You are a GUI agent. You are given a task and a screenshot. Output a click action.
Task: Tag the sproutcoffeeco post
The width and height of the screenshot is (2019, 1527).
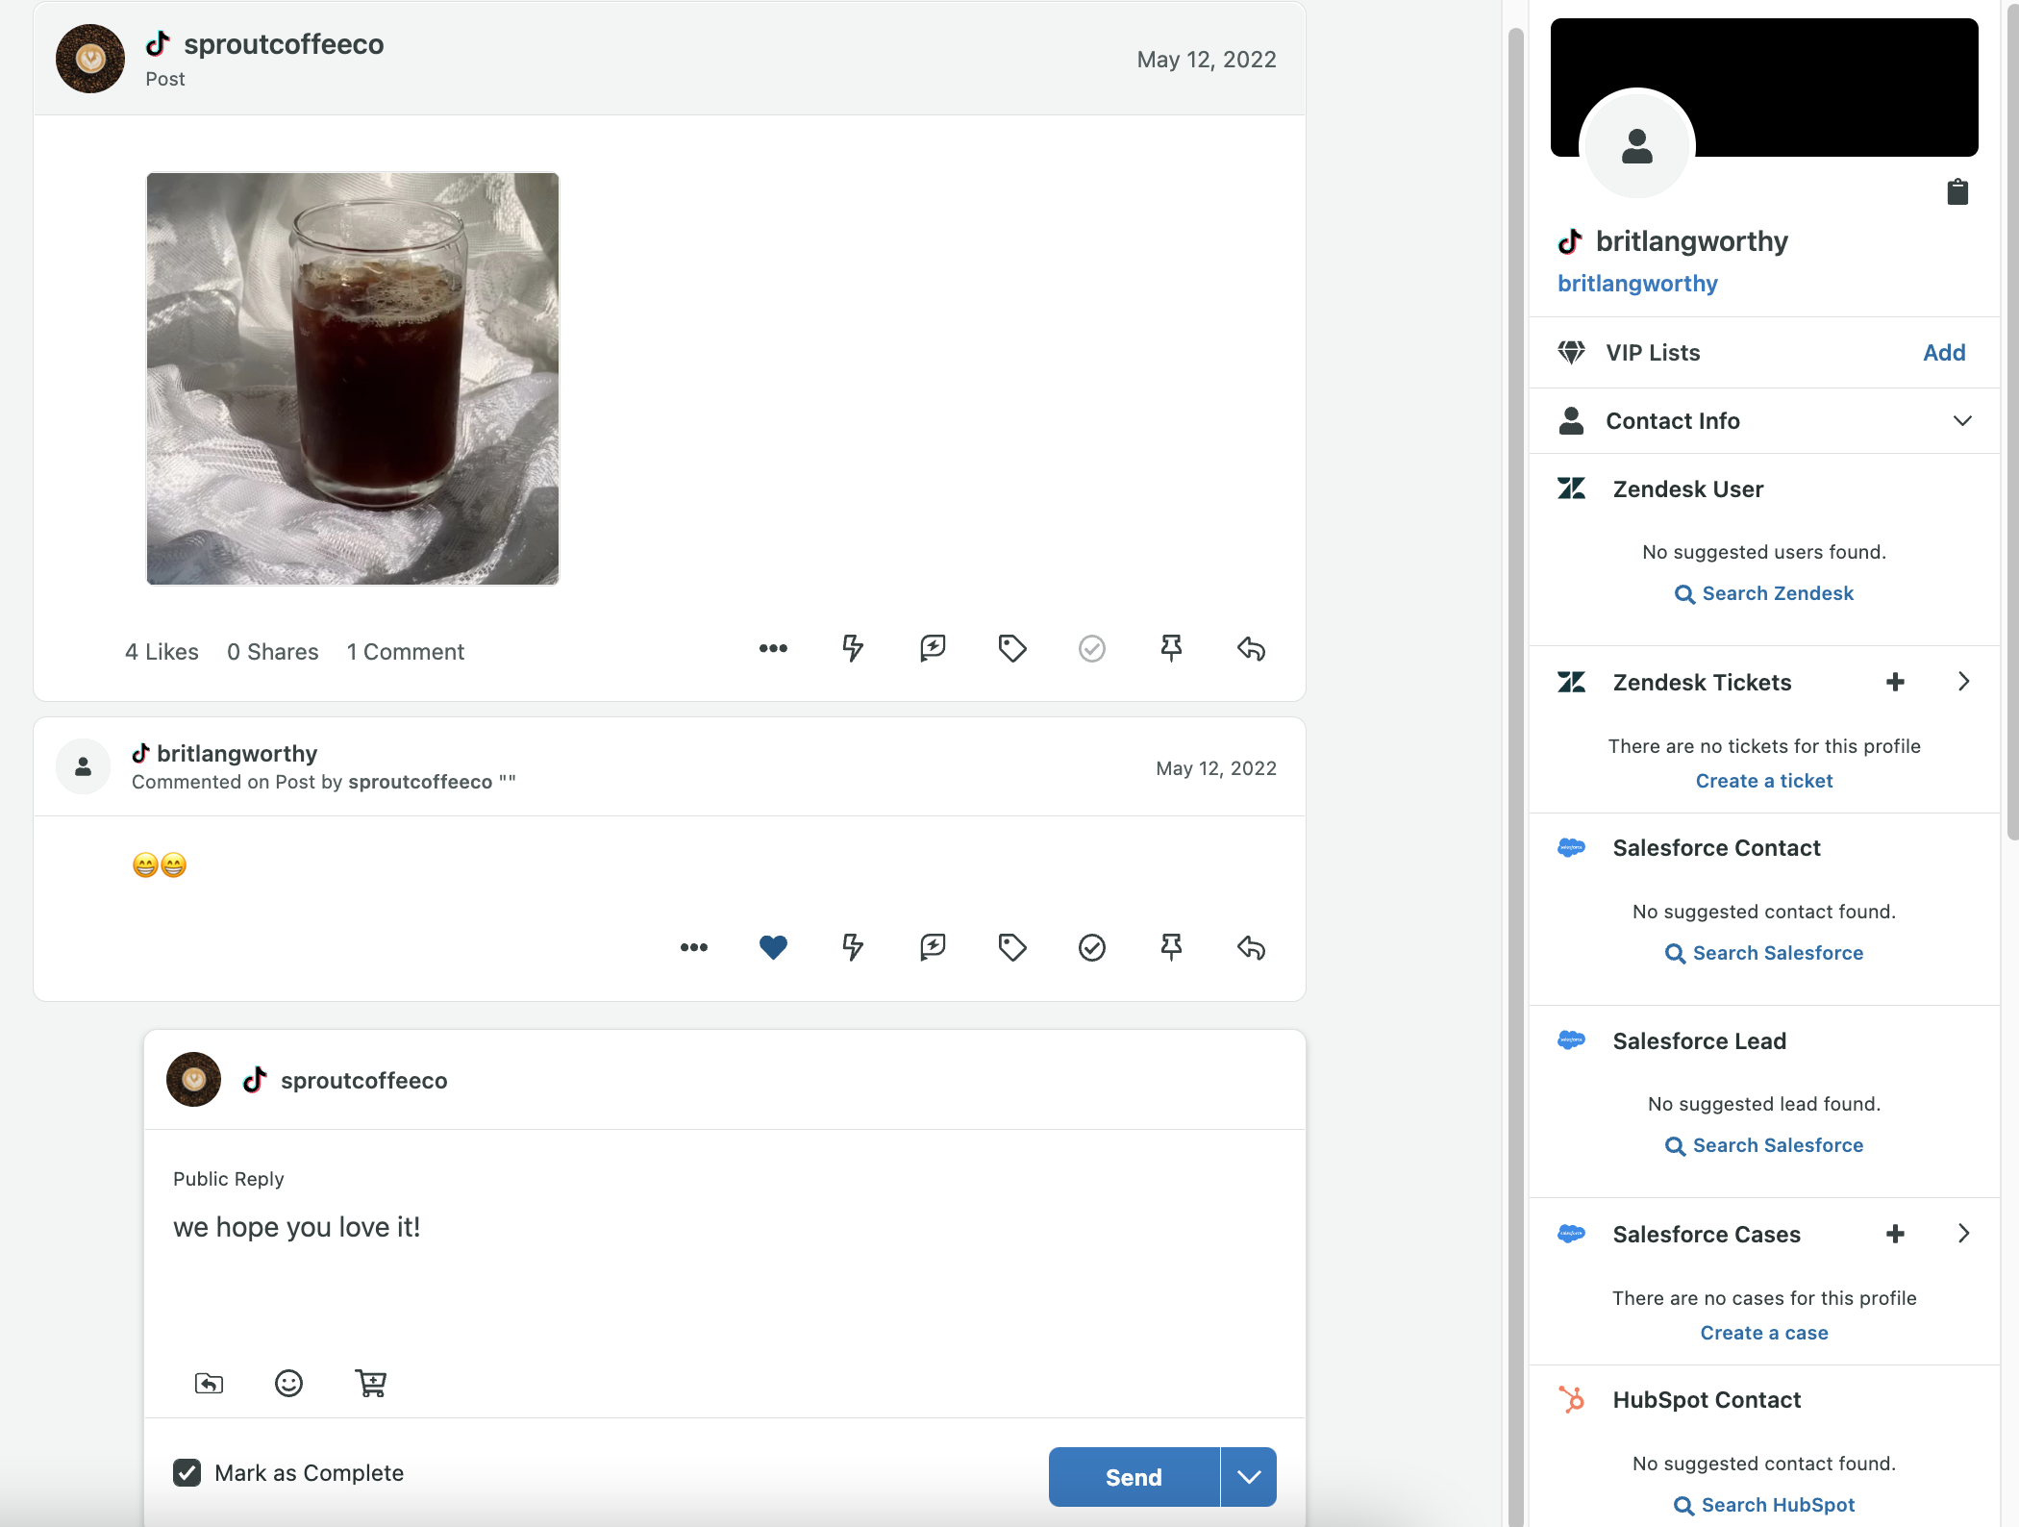1012,649
